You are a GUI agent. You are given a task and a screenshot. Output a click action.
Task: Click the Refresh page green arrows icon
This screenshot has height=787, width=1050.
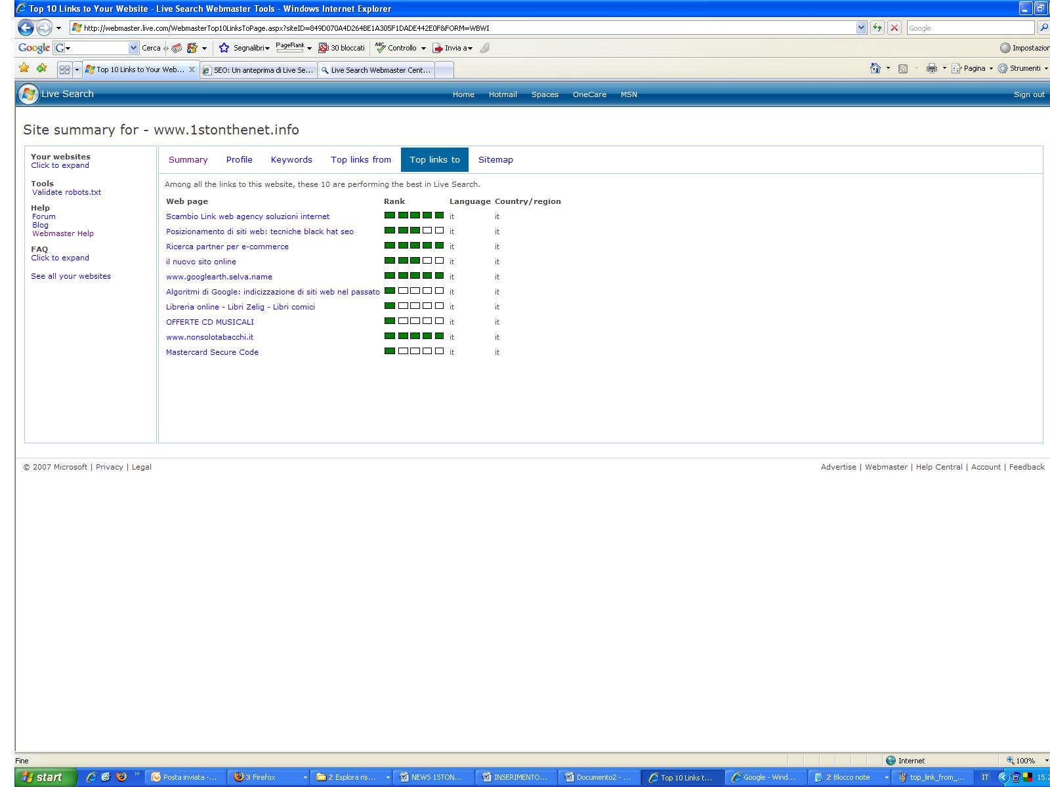(x=877, y=28)
